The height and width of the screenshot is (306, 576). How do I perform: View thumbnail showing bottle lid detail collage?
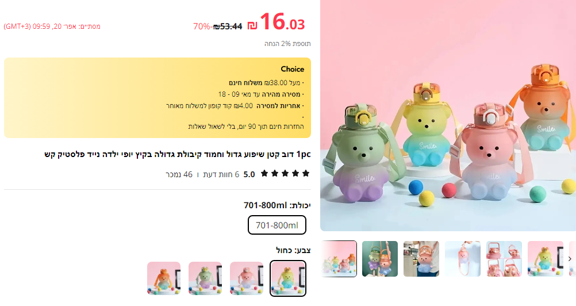point(504,259)
